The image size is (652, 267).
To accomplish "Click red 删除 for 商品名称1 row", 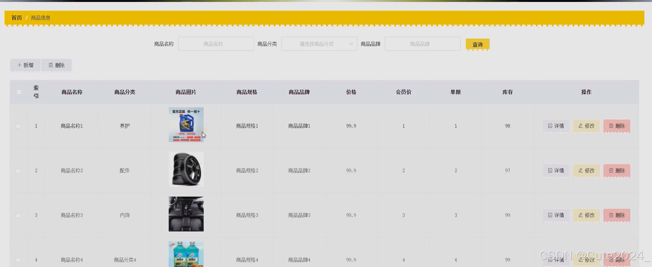I will (x=617, y=126).
